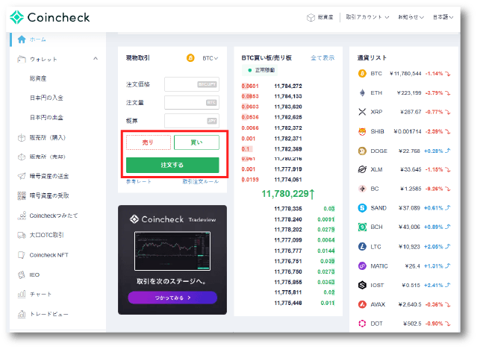Click the XRP coin icon
This screenshot has height=349, width=477.
tap(362, 112)
